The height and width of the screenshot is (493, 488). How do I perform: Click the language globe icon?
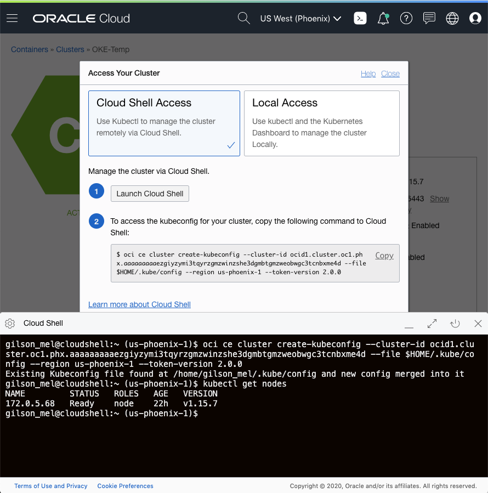(452, 18)
